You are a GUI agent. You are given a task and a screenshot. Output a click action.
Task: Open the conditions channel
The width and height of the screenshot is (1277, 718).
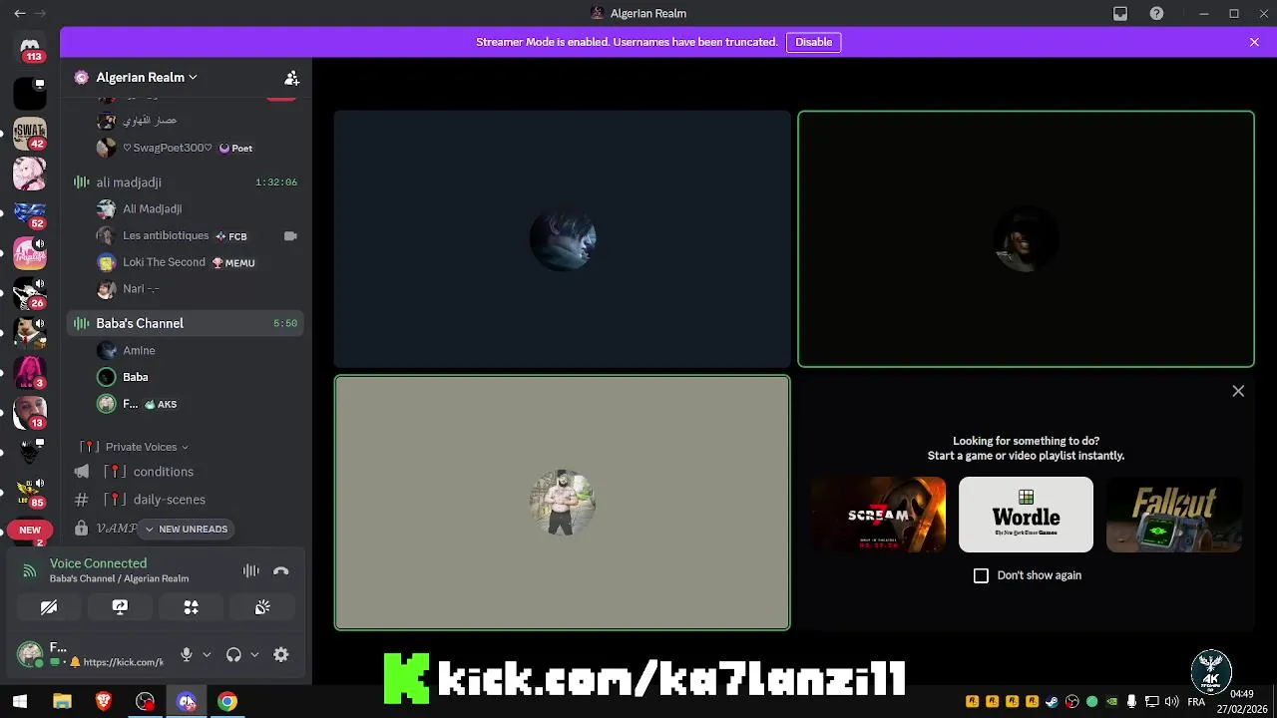coord(186,472)
